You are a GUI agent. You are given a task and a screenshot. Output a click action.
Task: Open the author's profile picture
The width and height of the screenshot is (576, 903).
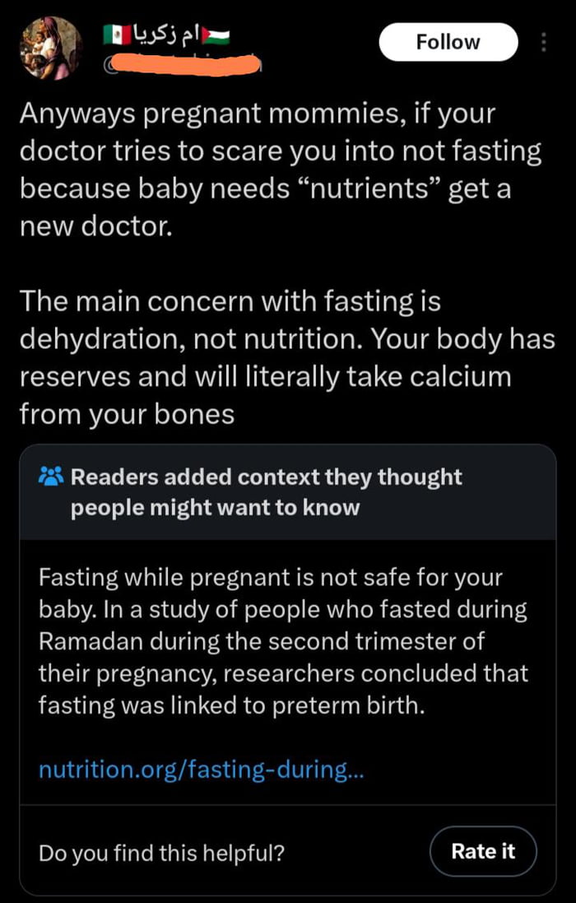(x=51, y=48)
